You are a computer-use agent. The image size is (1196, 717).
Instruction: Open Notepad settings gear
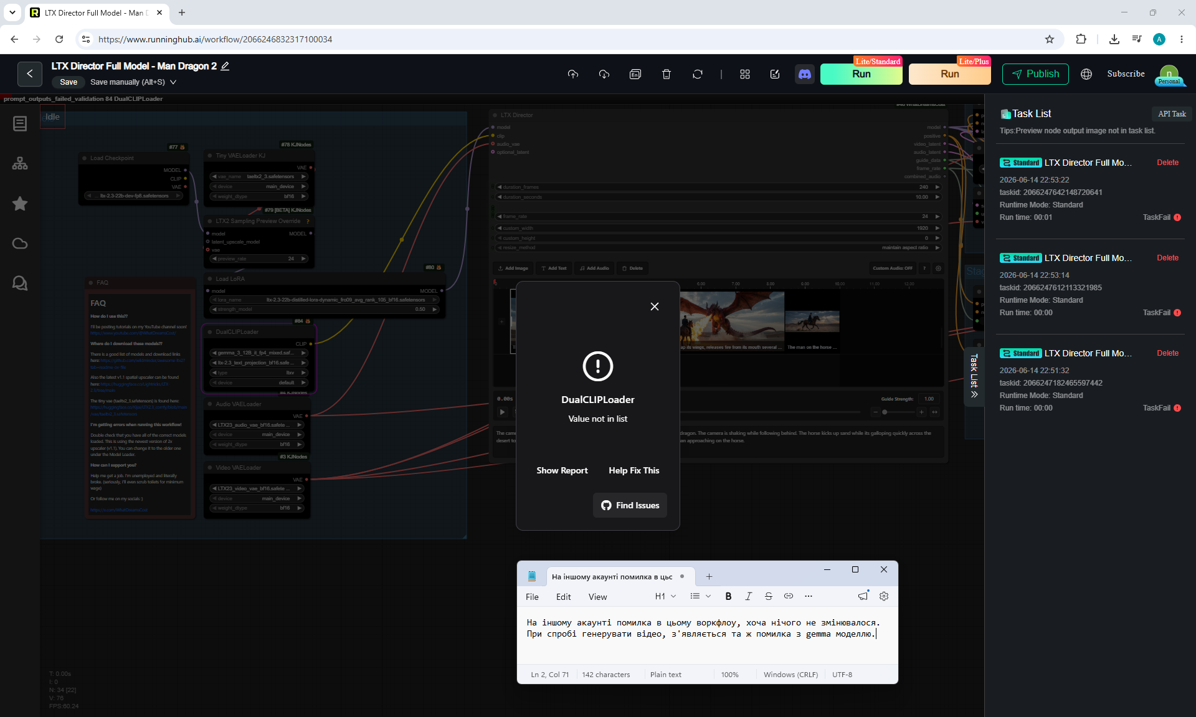click(x=883, y=596)
